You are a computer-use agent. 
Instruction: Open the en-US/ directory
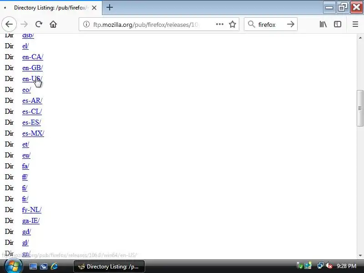point(32,79)
